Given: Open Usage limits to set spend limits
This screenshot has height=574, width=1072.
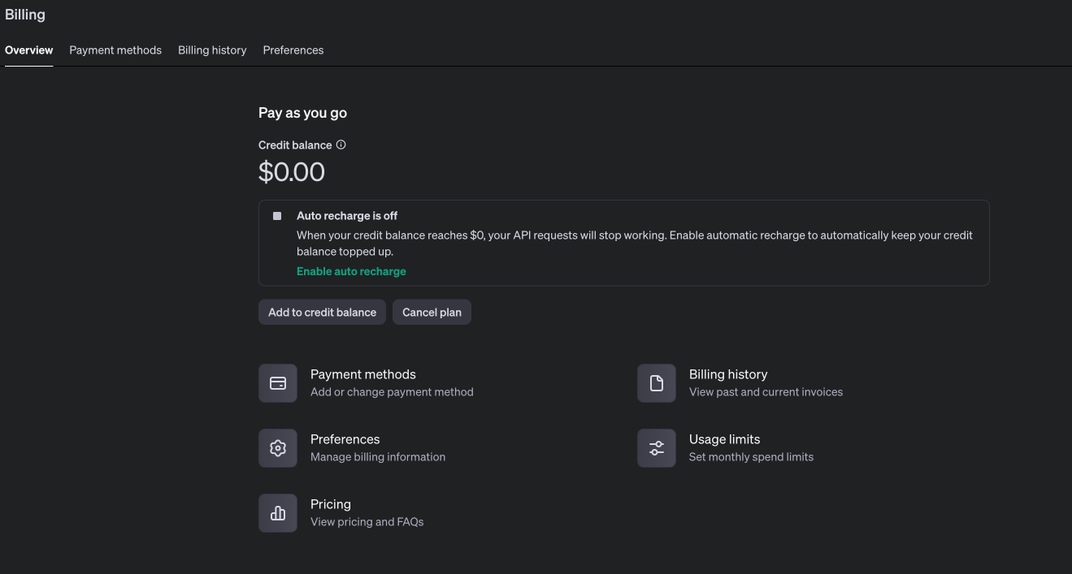Looking at the screenshot, I should [723, 439].
